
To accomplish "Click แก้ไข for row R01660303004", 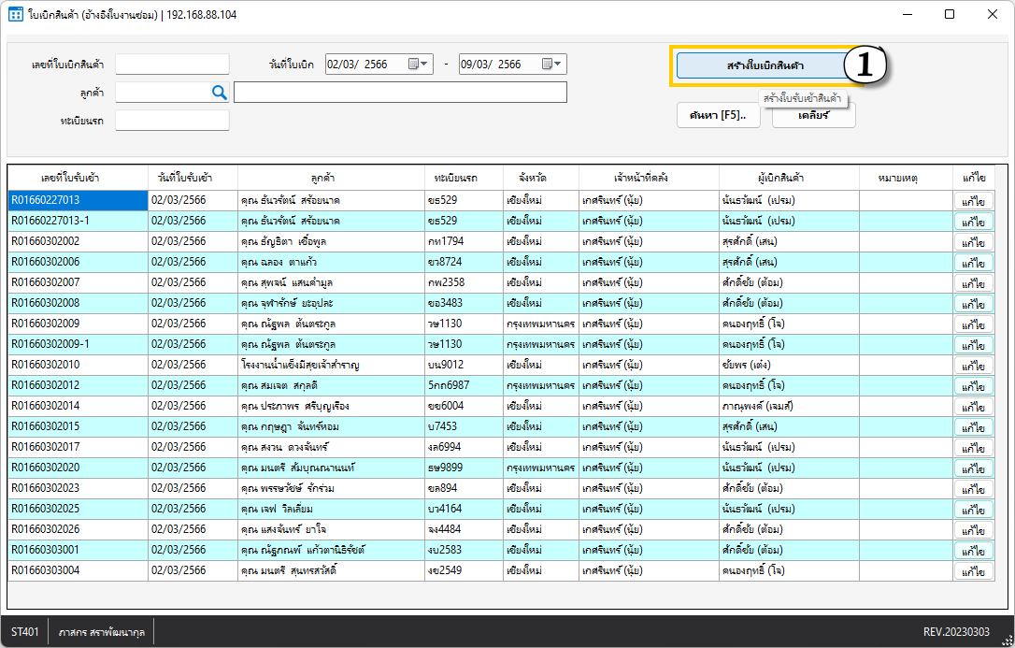I will click(x=973, y=571).
